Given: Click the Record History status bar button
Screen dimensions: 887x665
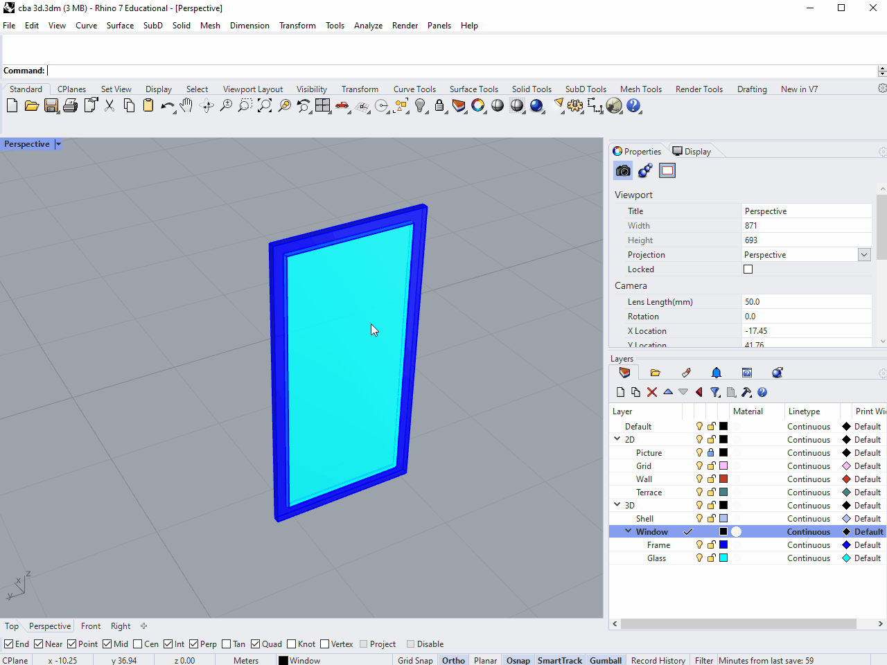Looking at the screenshot, I should coord(658,660).
